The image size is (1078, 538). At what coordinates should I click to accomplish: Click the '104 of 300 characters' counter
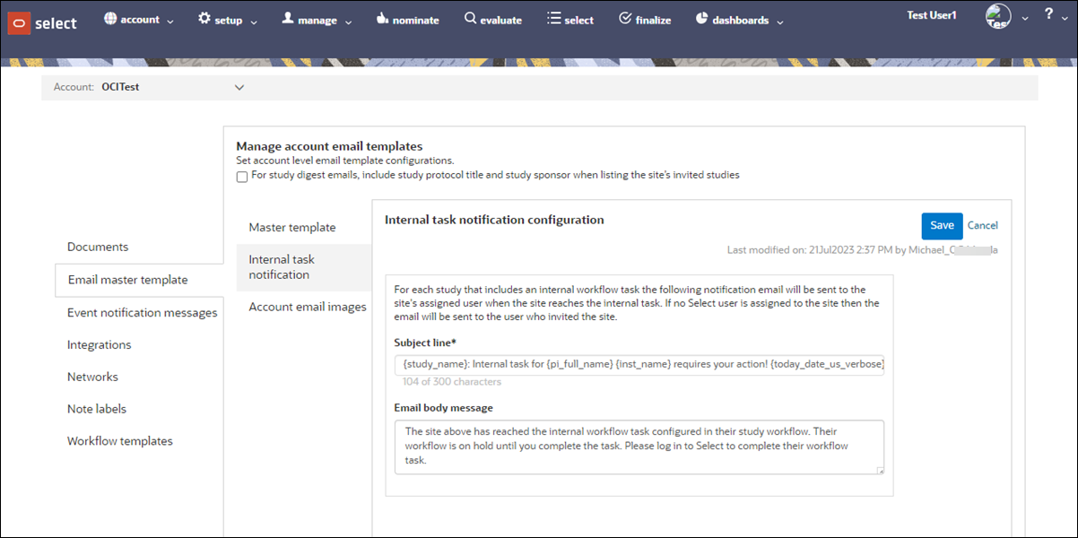coord(452,382)
